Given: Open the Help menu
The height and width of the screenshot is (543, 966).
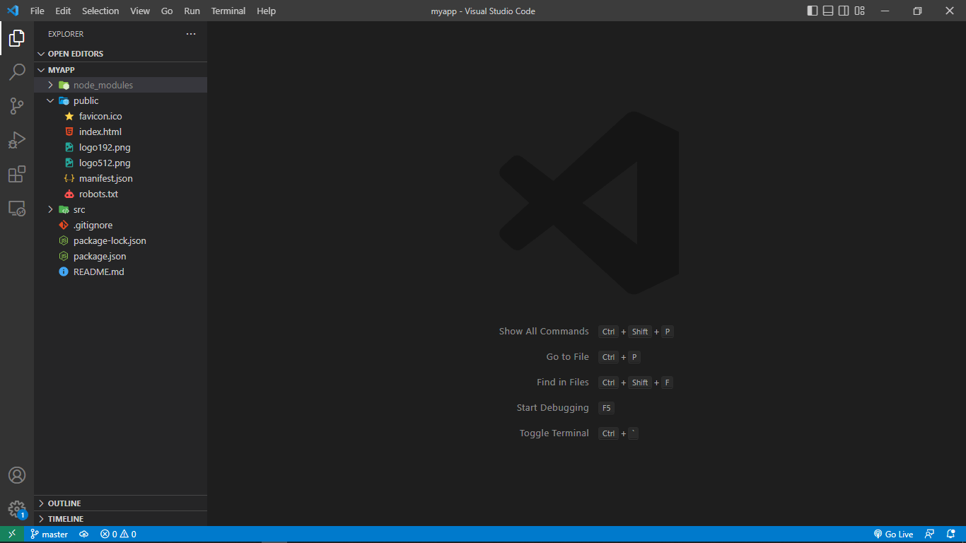Looking at the screenshot, I should [x=267, y=11].
